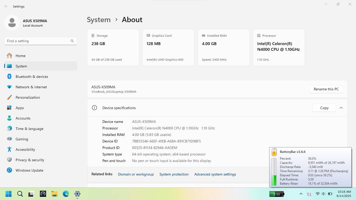Open Bluetooth & devices settings
This screenshot has width=356, height=200.
pyautogui.click(x=41, y=77)
